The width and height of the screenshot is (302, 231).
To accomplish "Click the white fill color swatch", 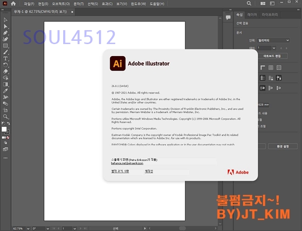I will (x=4, y=129).
